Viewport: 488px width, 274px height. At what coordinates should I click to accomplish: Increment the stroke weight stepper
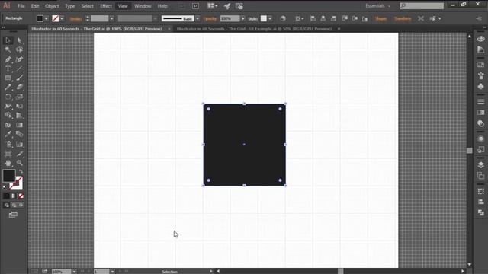tap(88, 17)
